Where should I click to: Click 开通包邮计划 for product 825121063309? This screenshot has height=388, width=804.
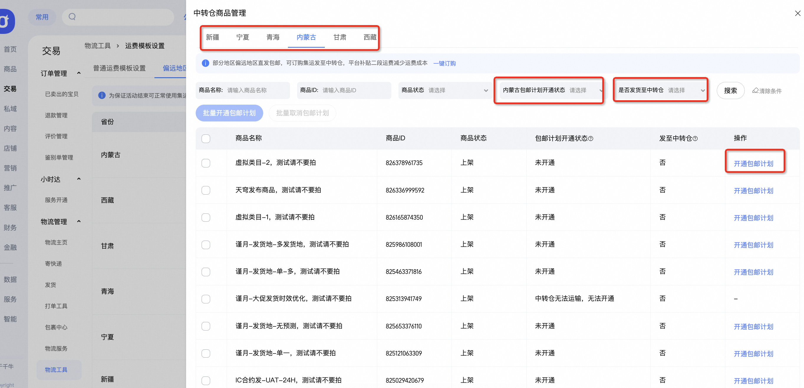pos(753,354)
